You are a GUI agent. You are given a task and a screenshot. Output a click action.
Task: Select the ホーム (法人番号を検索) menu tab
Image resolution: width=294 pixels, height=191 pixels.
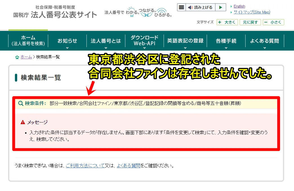coord(28,41)
